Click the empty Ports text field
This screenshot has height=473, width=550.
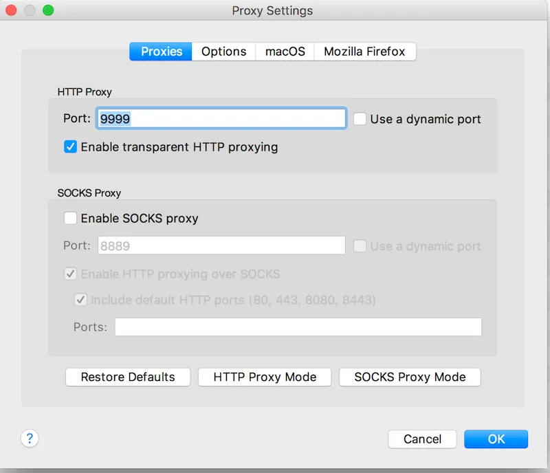(x=298, y=327)
